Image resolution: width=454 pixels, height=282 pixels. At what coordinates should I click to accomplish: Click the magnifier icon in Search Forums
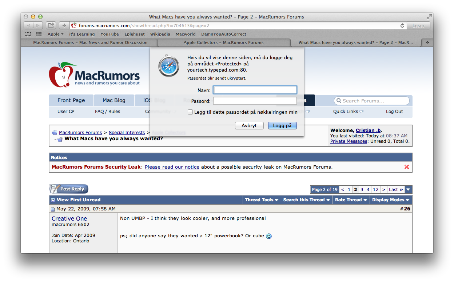pyautogui.click(x=339, y=101)
